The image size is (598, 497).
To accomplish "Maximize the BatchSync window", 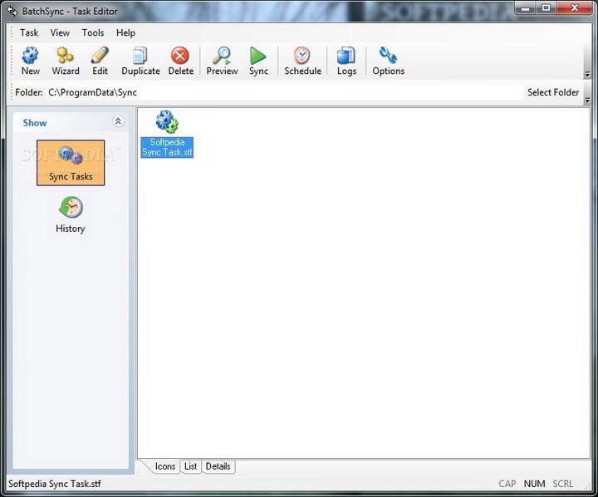I will pyautogui.click(x=547, y=8).
